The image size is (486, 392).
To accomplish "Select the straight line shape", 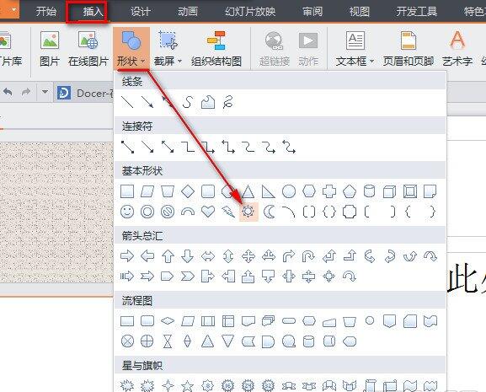I will click(x=127, y=102).
